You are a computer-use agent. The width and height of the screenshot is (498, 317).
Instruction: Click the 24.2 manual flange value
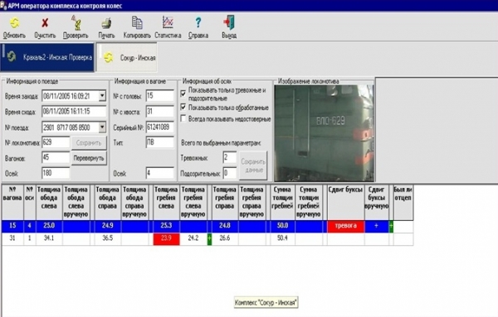point(193,238)
